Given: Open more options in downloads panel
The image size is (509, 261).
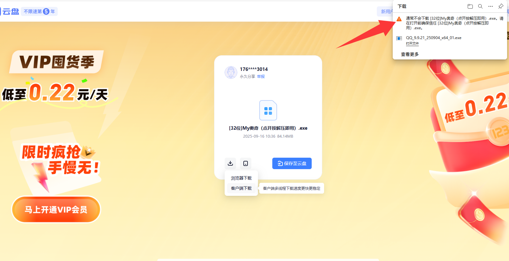Looking at the screenshot, I should click(x=491, y=6).
